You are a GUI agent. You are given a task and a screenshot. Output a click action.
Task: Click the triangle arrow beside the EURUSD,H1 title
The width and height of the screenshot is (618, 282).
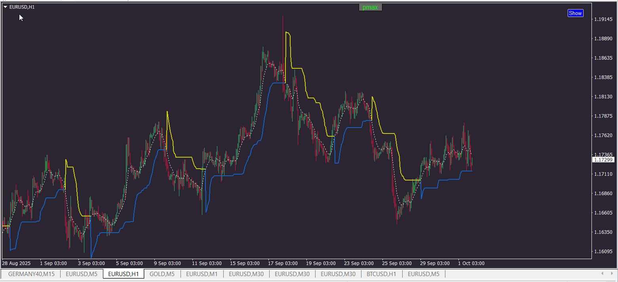point(6,7)
